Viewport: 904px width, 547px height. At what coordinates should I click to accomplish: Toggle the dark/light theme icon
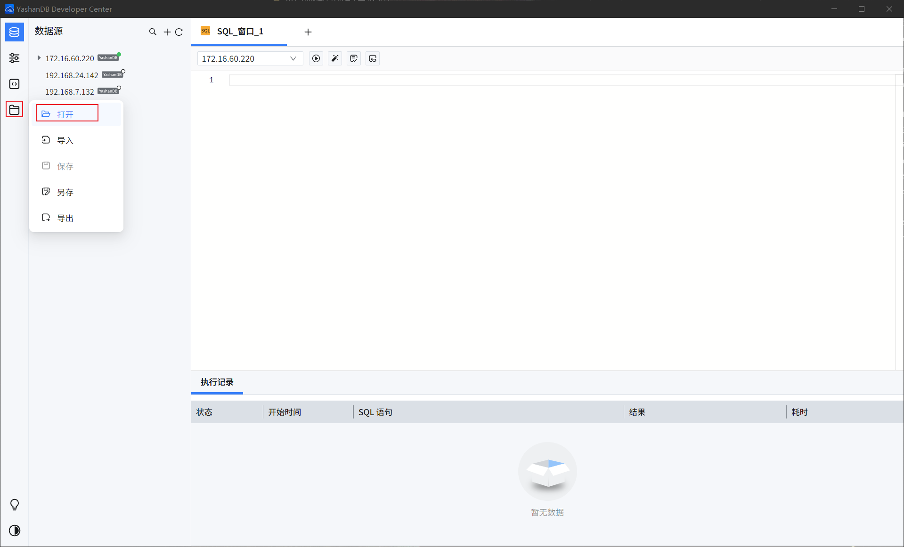pyautogui.click(x=14, y=531)
